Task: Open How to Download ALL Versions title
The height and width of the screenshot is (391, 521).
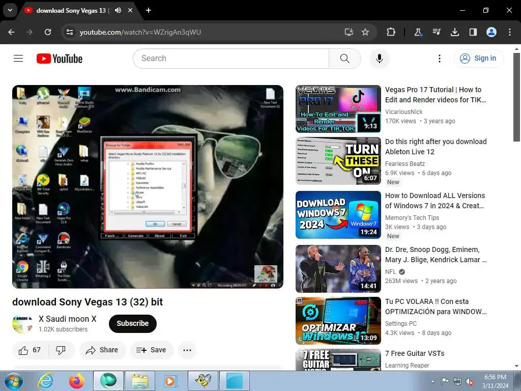Action: [x=435, y=201]
